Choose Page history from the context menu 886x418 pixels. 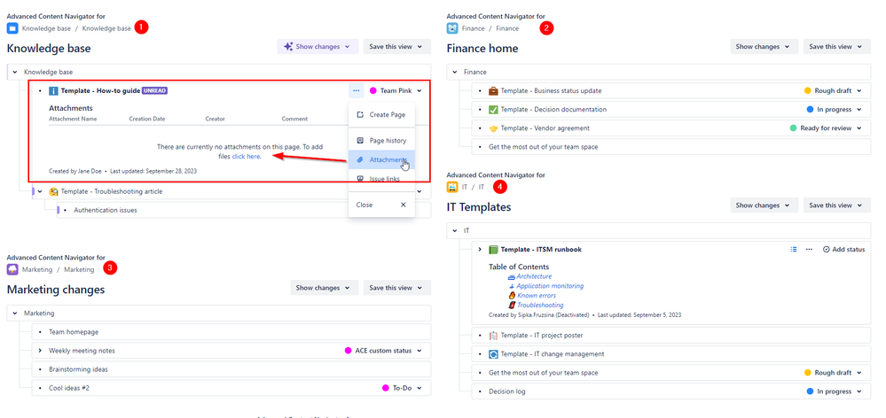382,141
